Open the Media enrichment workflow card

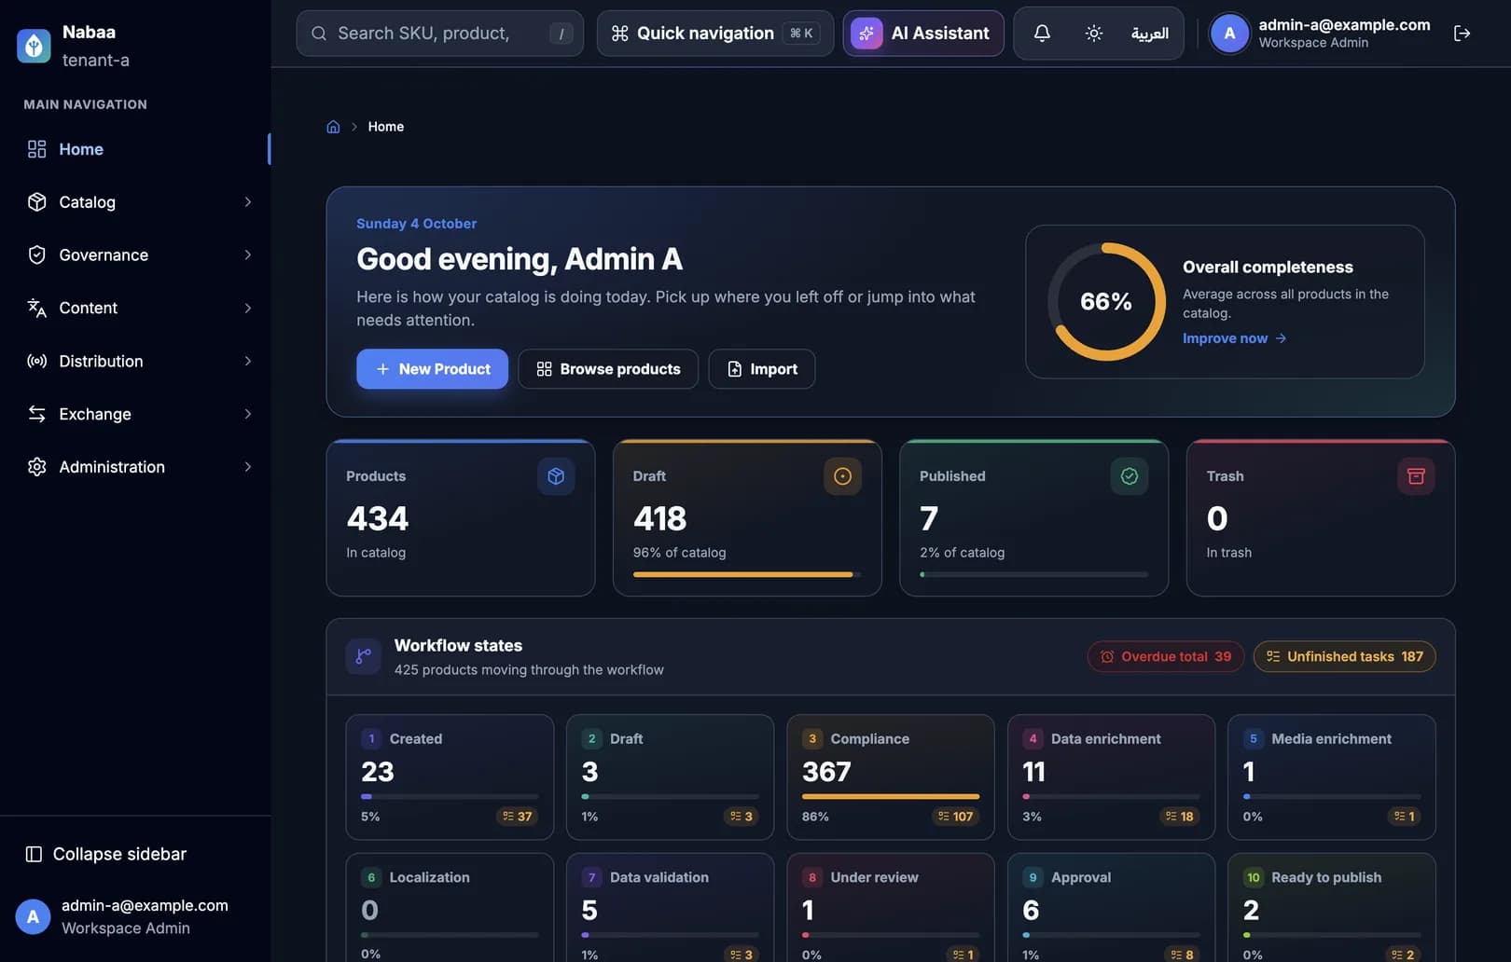(x=1332, y=777)
